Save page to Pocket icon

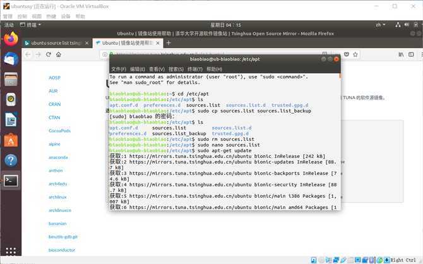click(347, 54)
